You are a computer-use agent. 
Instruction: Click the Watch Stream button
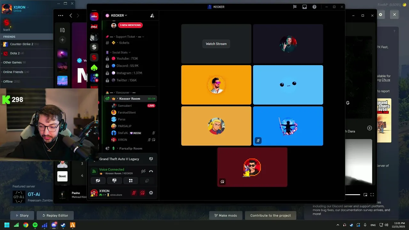[x=216, y=44]
